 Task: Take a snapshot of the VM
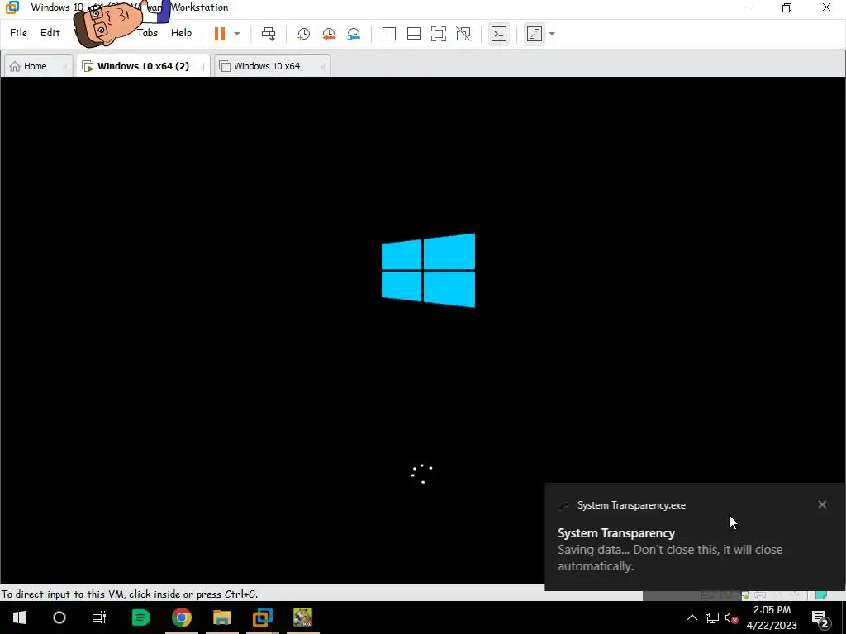[x=304, y=34]
